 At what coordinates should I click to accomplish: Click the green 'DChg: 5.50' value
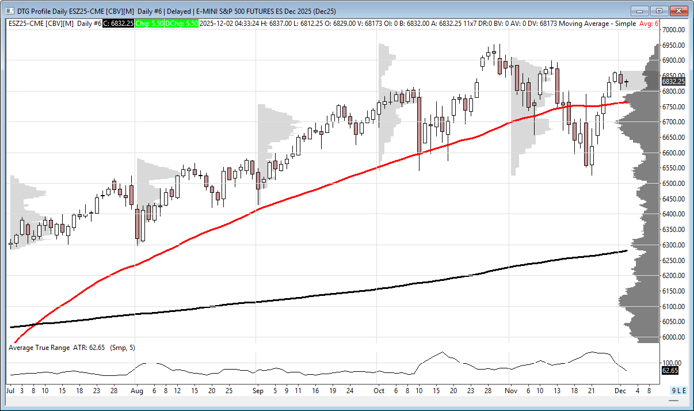click(x=182, y=24)
